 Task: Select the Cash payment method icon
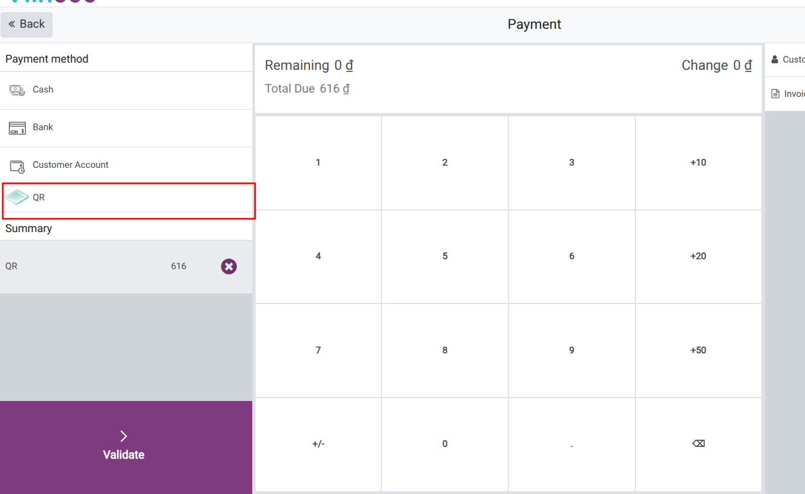17,89
